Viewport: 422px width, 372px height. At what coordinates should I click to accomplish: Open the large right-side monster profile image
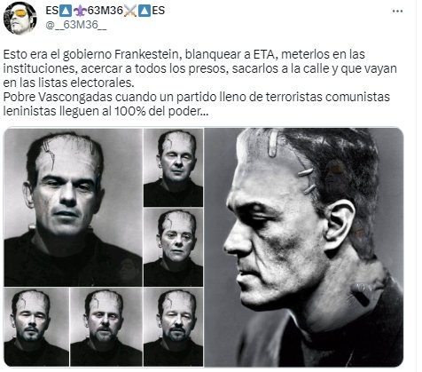tap(304, 247)
